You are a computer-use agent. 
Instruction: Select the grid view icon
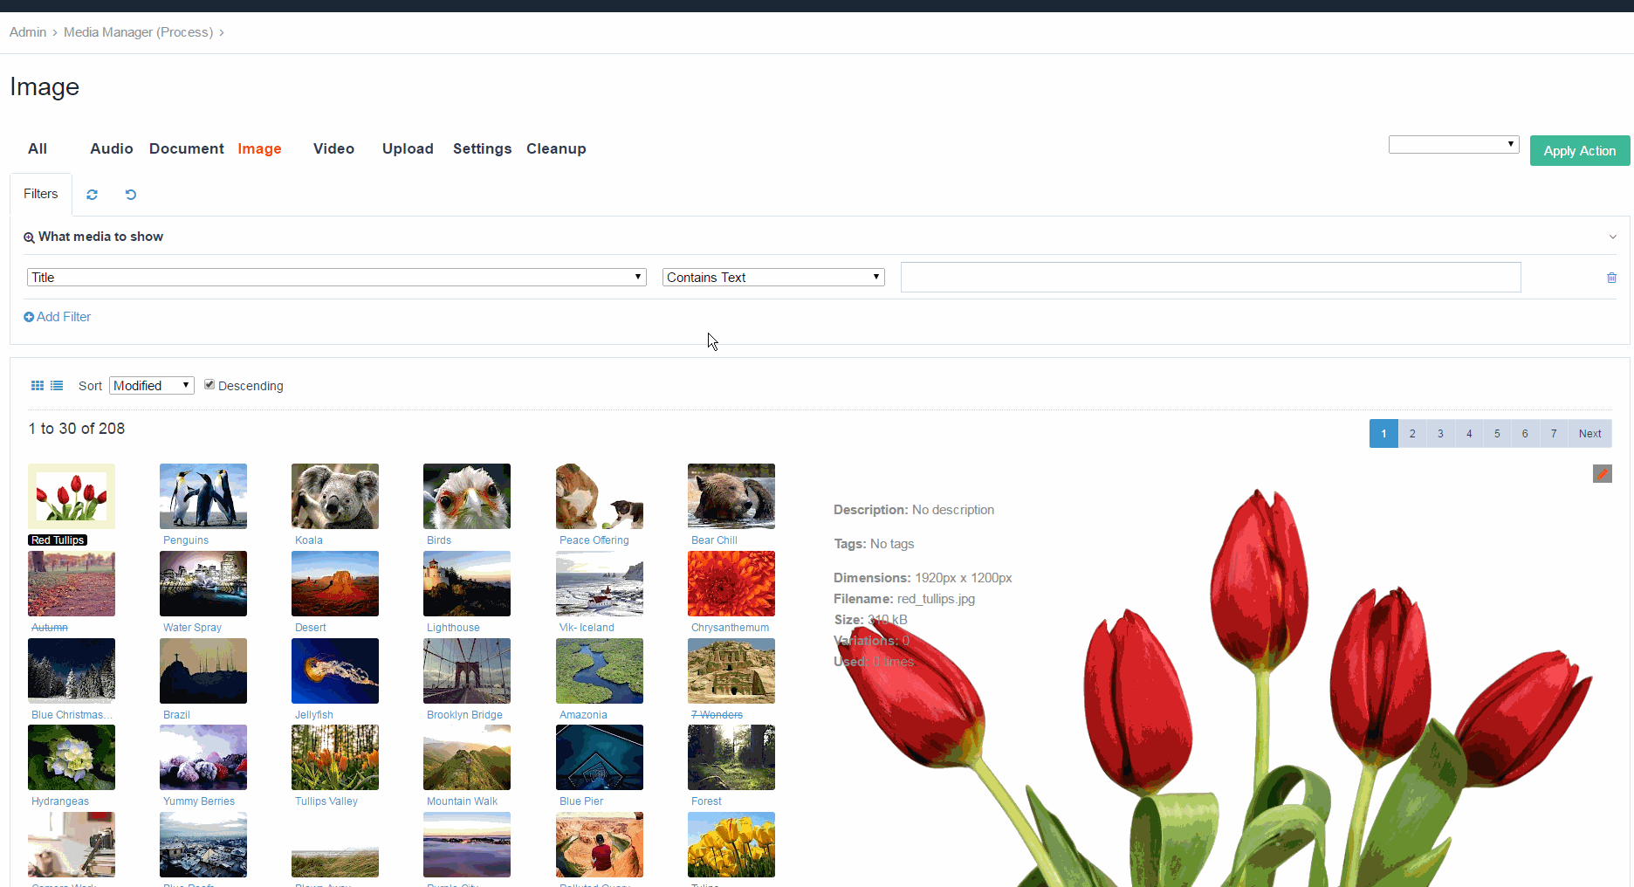[37, 385]
